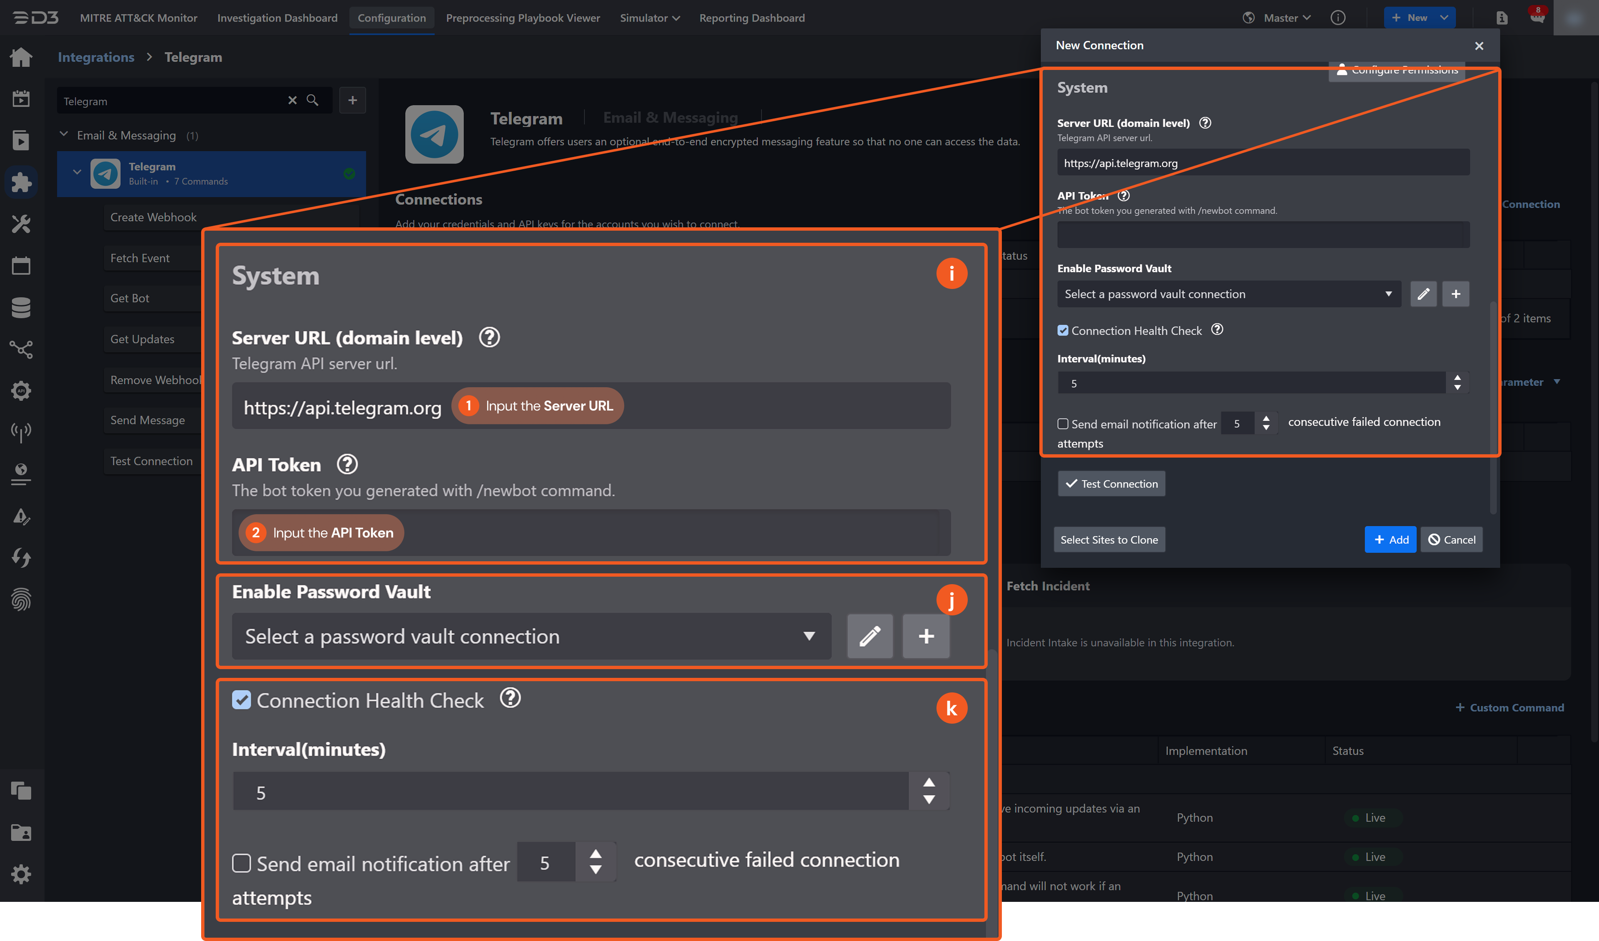This screenshot has width=1599, height=941.
Task: Open the Investigation Dashboard tab
Action: [277, 18]
